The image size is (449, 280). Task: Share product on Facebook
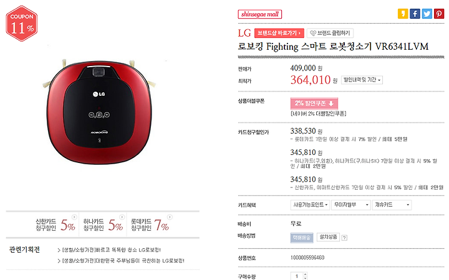(x=415, y=14)
